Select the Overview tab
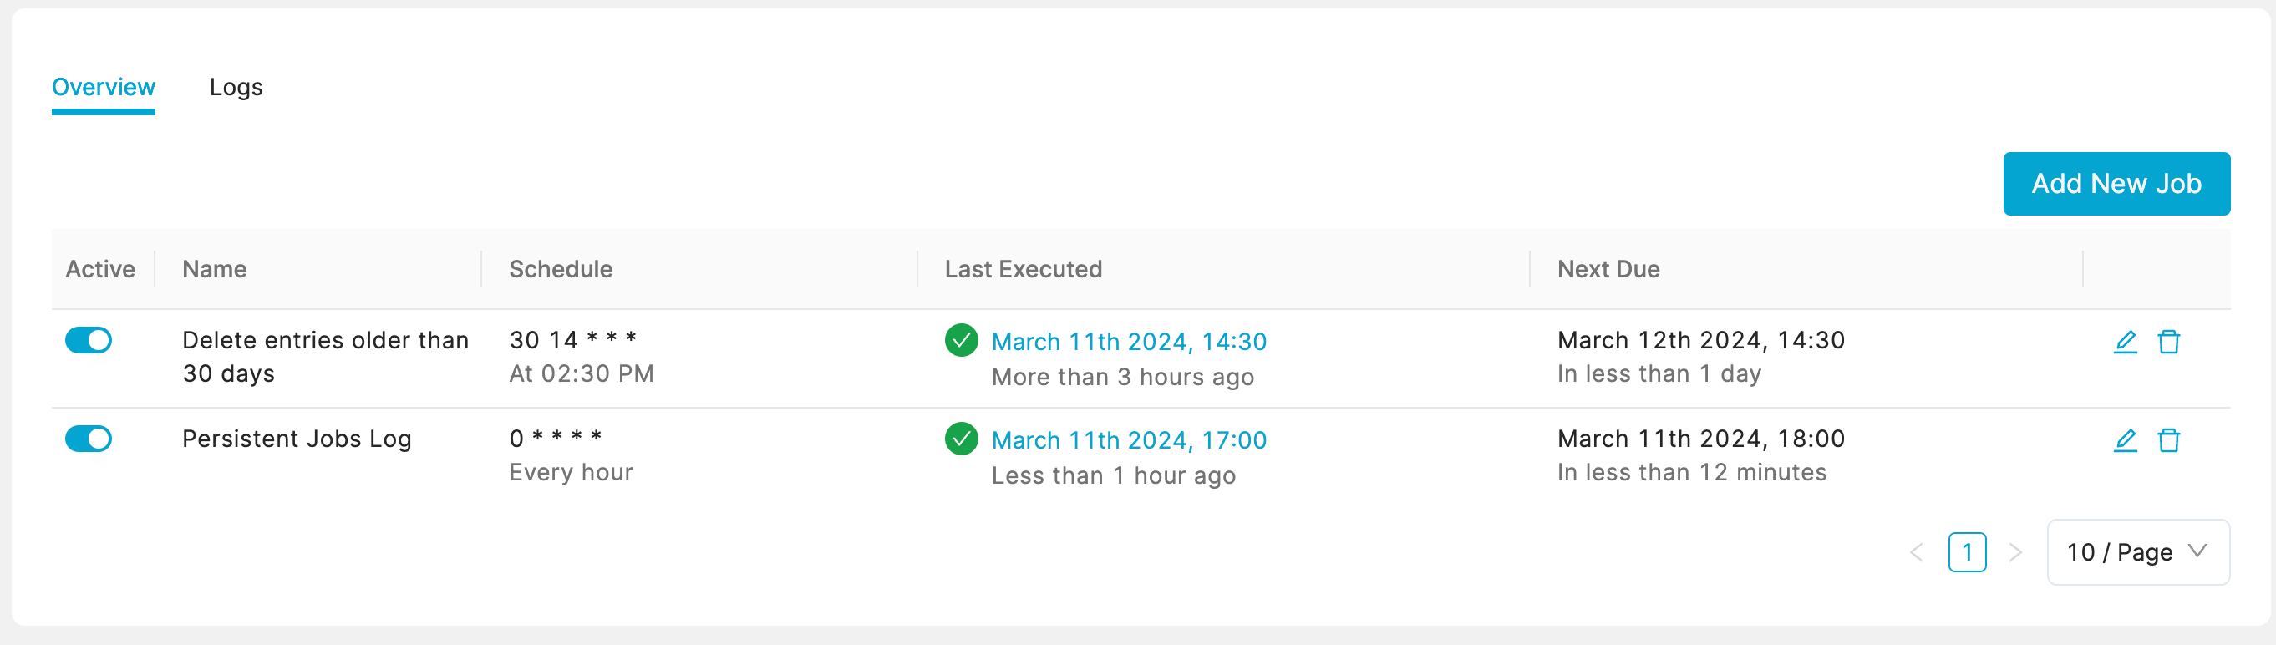This screenshot has height=645, width=2276. click(104, 88)
